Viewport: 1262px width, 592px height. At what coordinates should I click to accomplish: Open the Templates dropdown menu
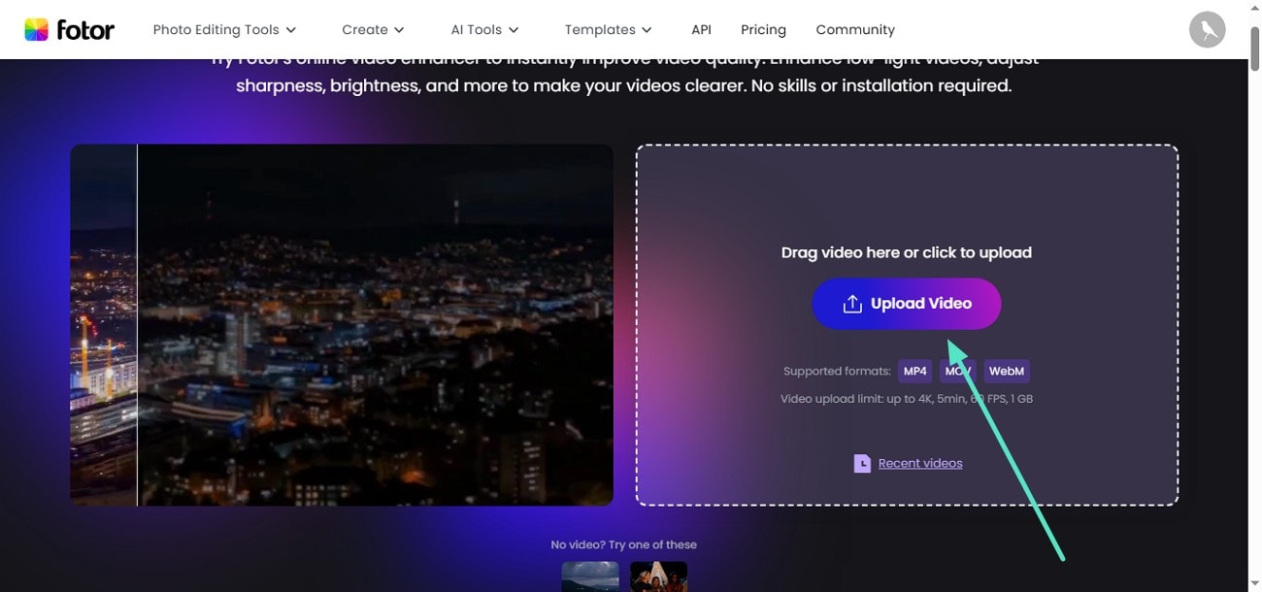point(609,30)
